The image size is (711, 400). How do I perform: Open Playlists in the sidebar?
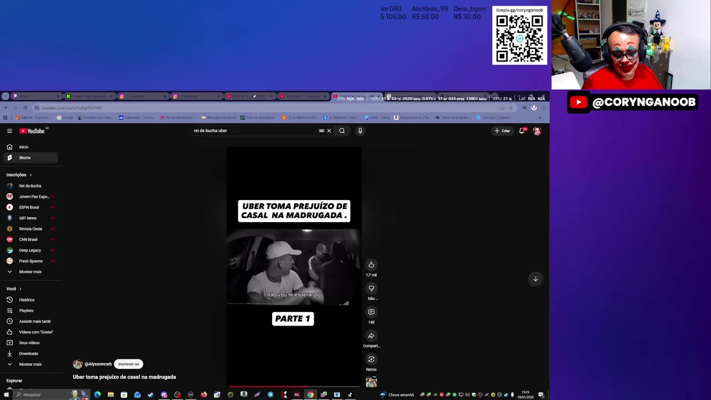pos(30,311)
